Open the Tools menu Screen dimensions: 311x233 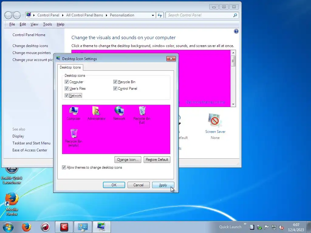point(47,24)
